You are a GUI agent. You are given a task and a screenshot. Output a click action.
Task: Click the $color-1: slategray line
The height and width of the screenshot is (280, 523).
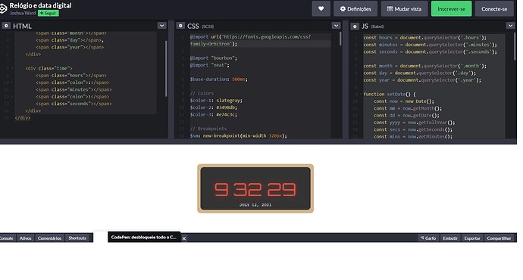(x=216, y=100)
